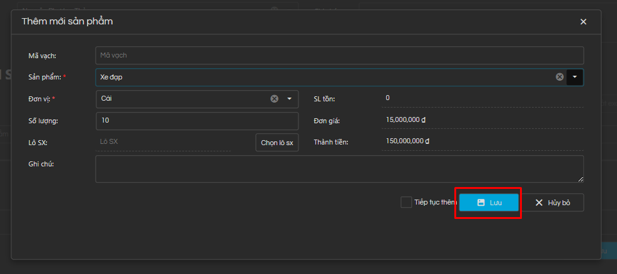The width and height of the screenshot is (617, 274).
Task: Grab the Ghi chú textarea resize handle
Action: click(581, 180)
